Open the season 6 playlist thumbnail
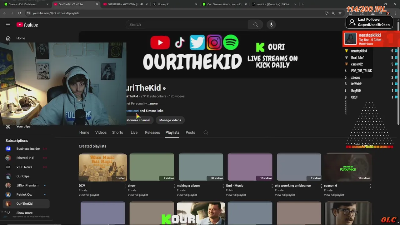 [348, 167]
